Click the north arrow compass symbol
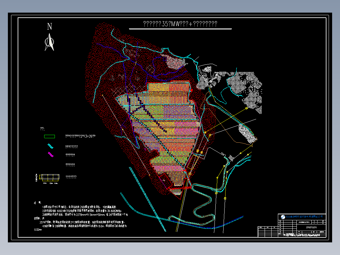 50,42
